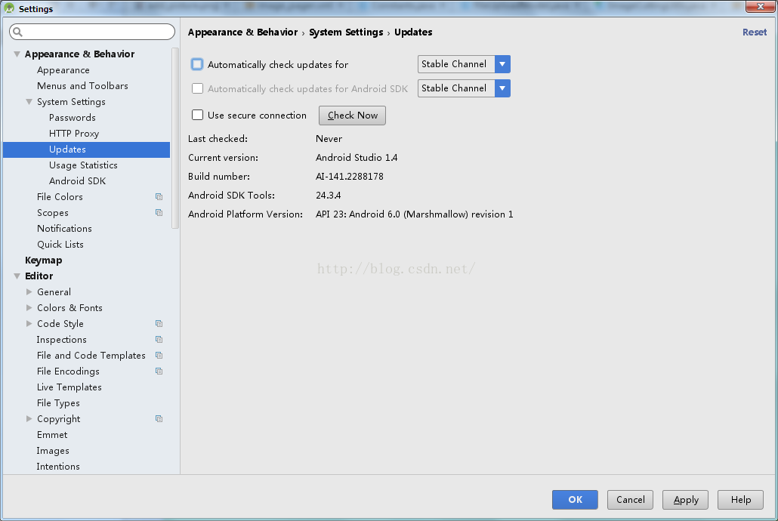Image resolution: width=778 pixels, height=521 pixels.
Task: Select Scopes in the tree
Action: pyautogui.click(x=53, y=213)
